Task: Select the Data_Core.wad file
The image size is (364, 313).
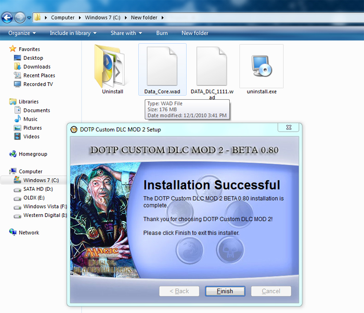Action: coord(162,67)
